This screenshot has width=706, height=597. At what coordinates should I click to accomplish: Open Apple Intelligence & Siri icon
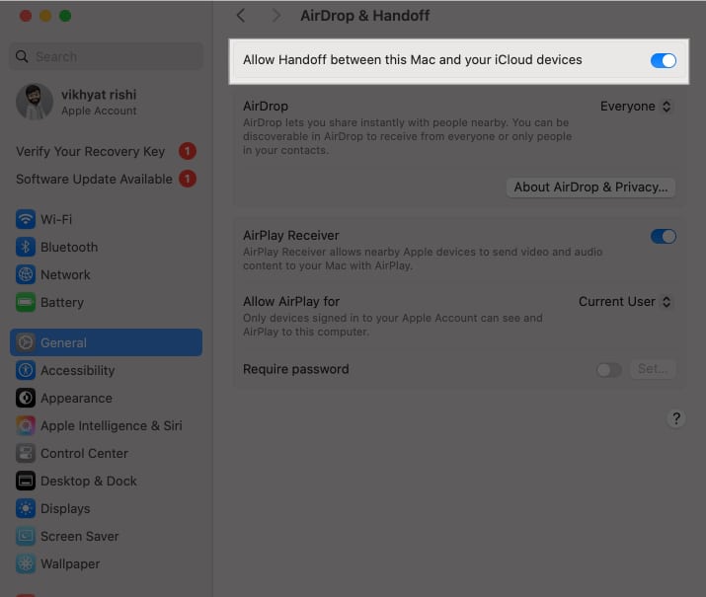tap(26, 425)
